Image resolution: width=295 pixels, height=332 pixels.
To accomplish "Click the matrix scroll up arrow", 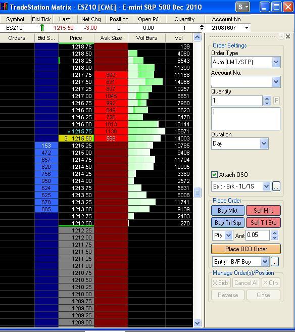I will tap(197, 38).
